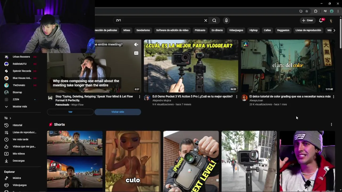Select the Mixes filter chip

(x=127, y=30)
